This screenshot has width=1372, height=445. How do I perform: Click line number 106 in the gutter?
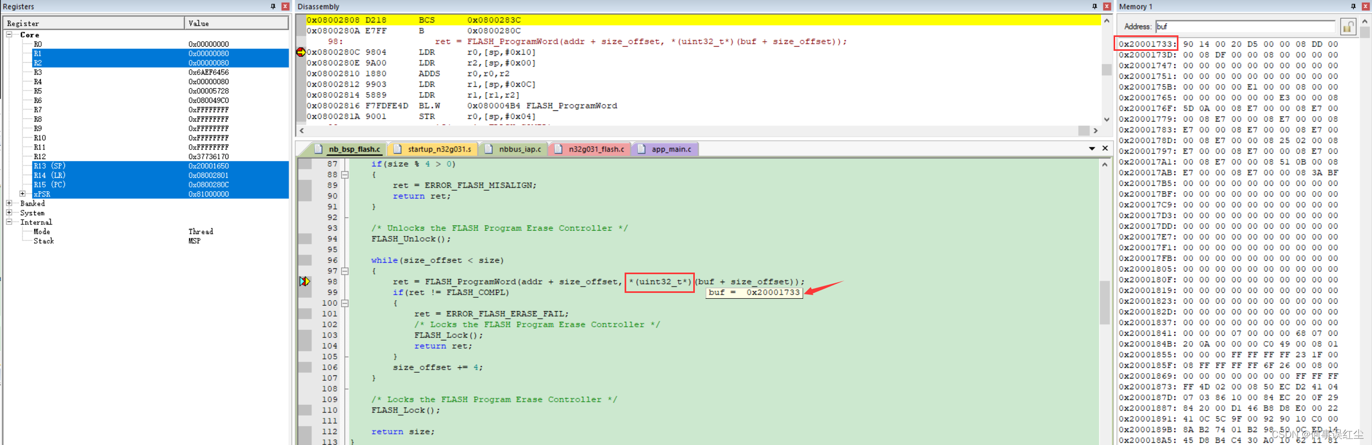coord(330,367)
